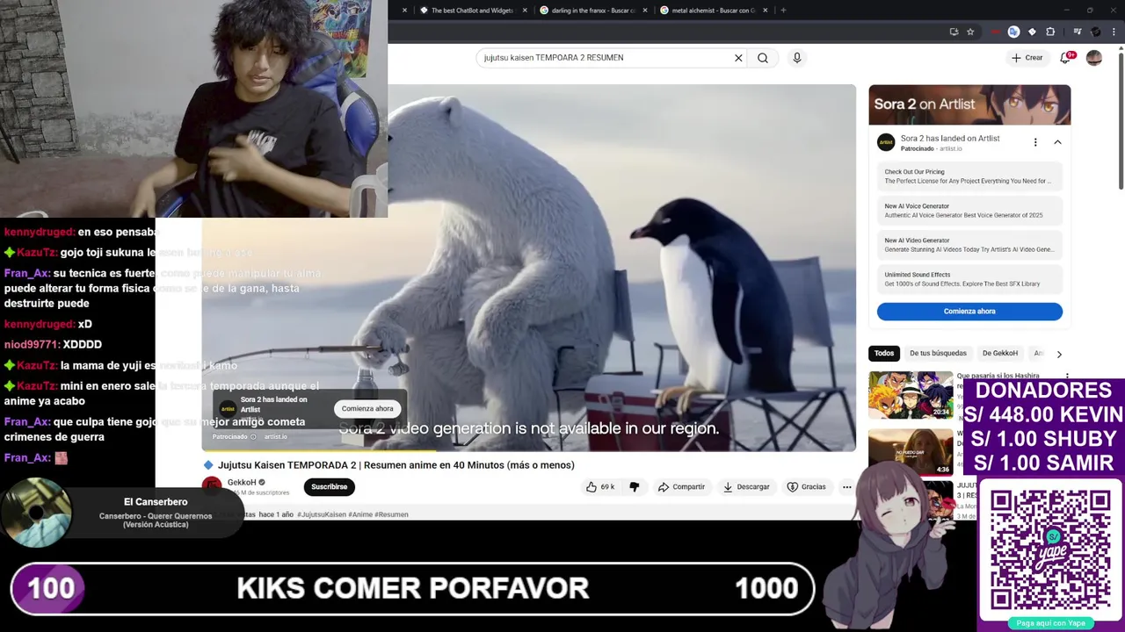
Task: Open the Unlimited Sound Effects ad link
Action: (969, 279)
